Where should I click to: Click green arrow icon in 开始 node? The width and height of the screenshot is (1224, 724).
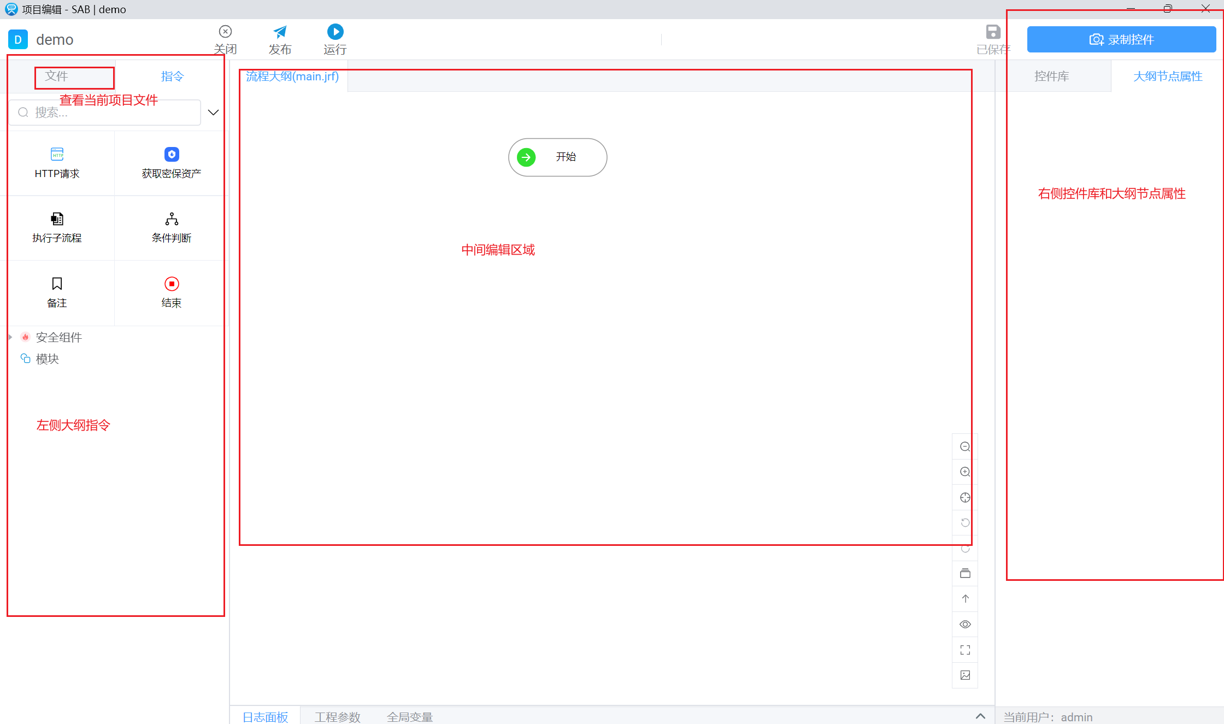click(x=526, y=157)
